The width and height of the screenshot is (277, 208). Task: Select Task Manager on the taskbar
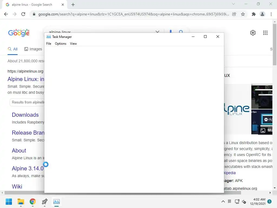(x=57, y=201)
